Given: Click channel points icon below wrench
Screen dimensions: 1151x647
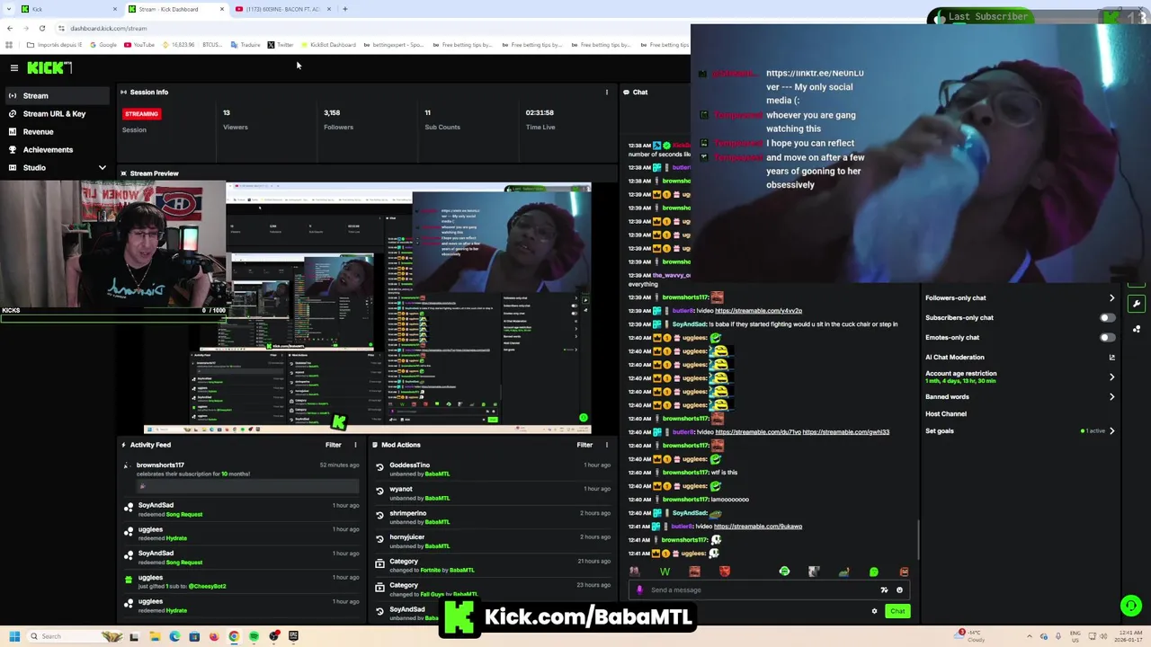Looking at the screenshot, I should pyautogui.click(x=1137, y=329).
